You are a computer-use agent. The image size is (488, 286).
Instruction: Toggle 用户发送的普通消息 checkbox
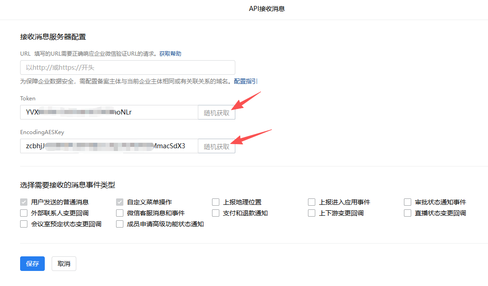(24, 202)
